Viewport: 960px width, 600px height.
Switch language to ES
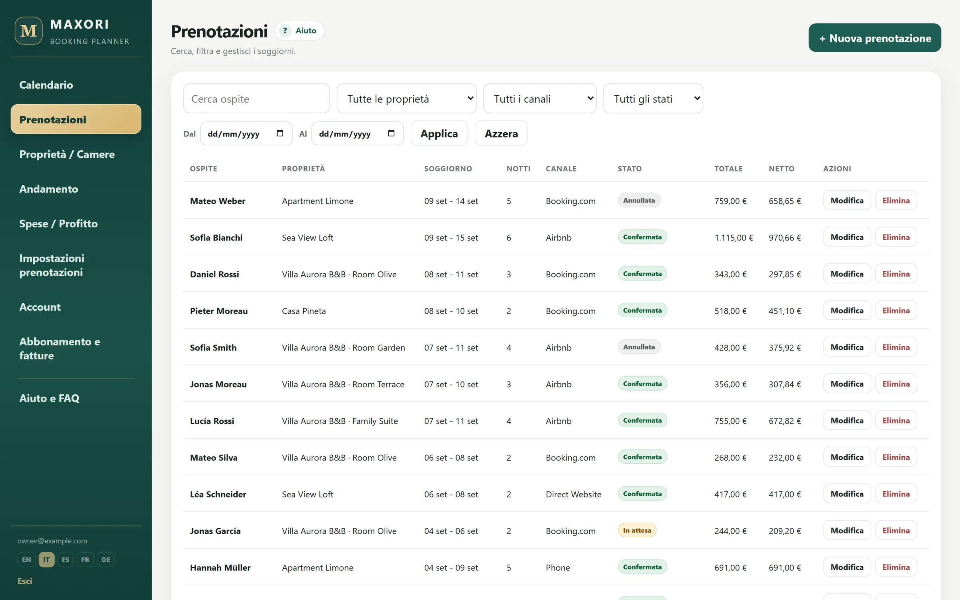[x=65, y=559]
